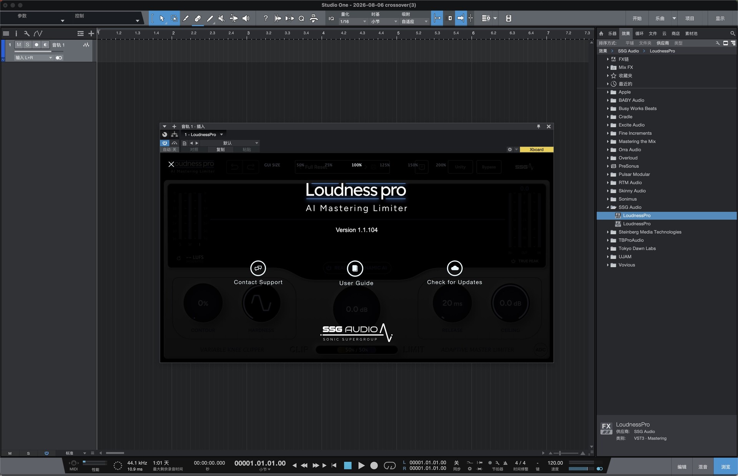Open the 默认 preset dropdown

point(230,143)
